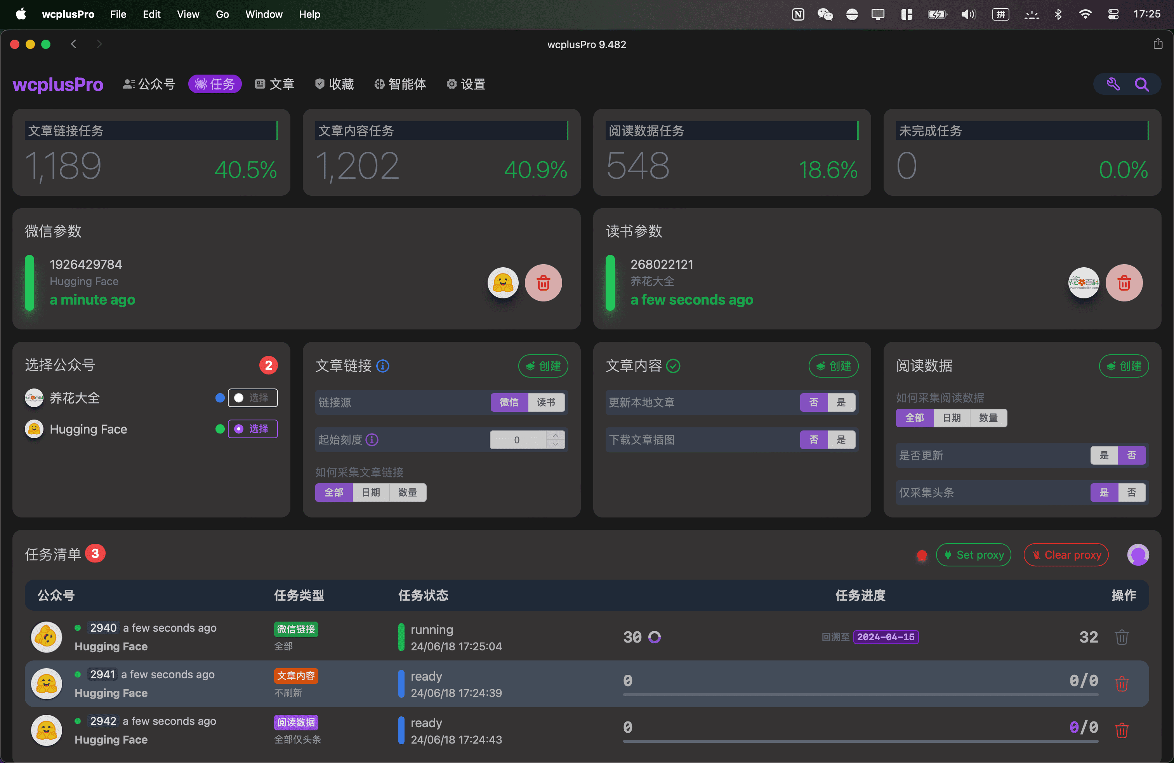Click the 文章内容 tag in task 2941
Viewport: 1174px width, 763px height.
[296, 676]
